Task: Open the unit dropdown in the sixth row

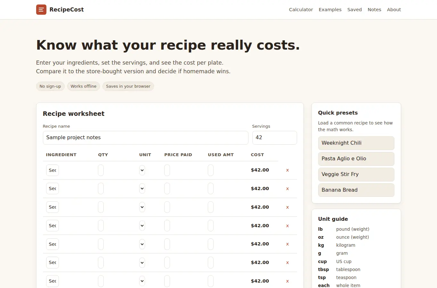Action: click(x=142, y=263)
